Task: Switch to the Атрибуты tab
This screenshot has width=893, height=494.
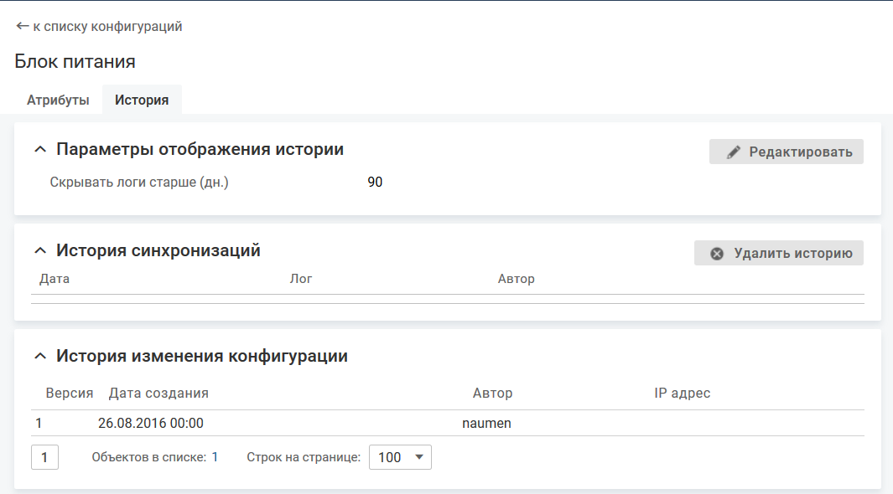Action: click(58, 100)
